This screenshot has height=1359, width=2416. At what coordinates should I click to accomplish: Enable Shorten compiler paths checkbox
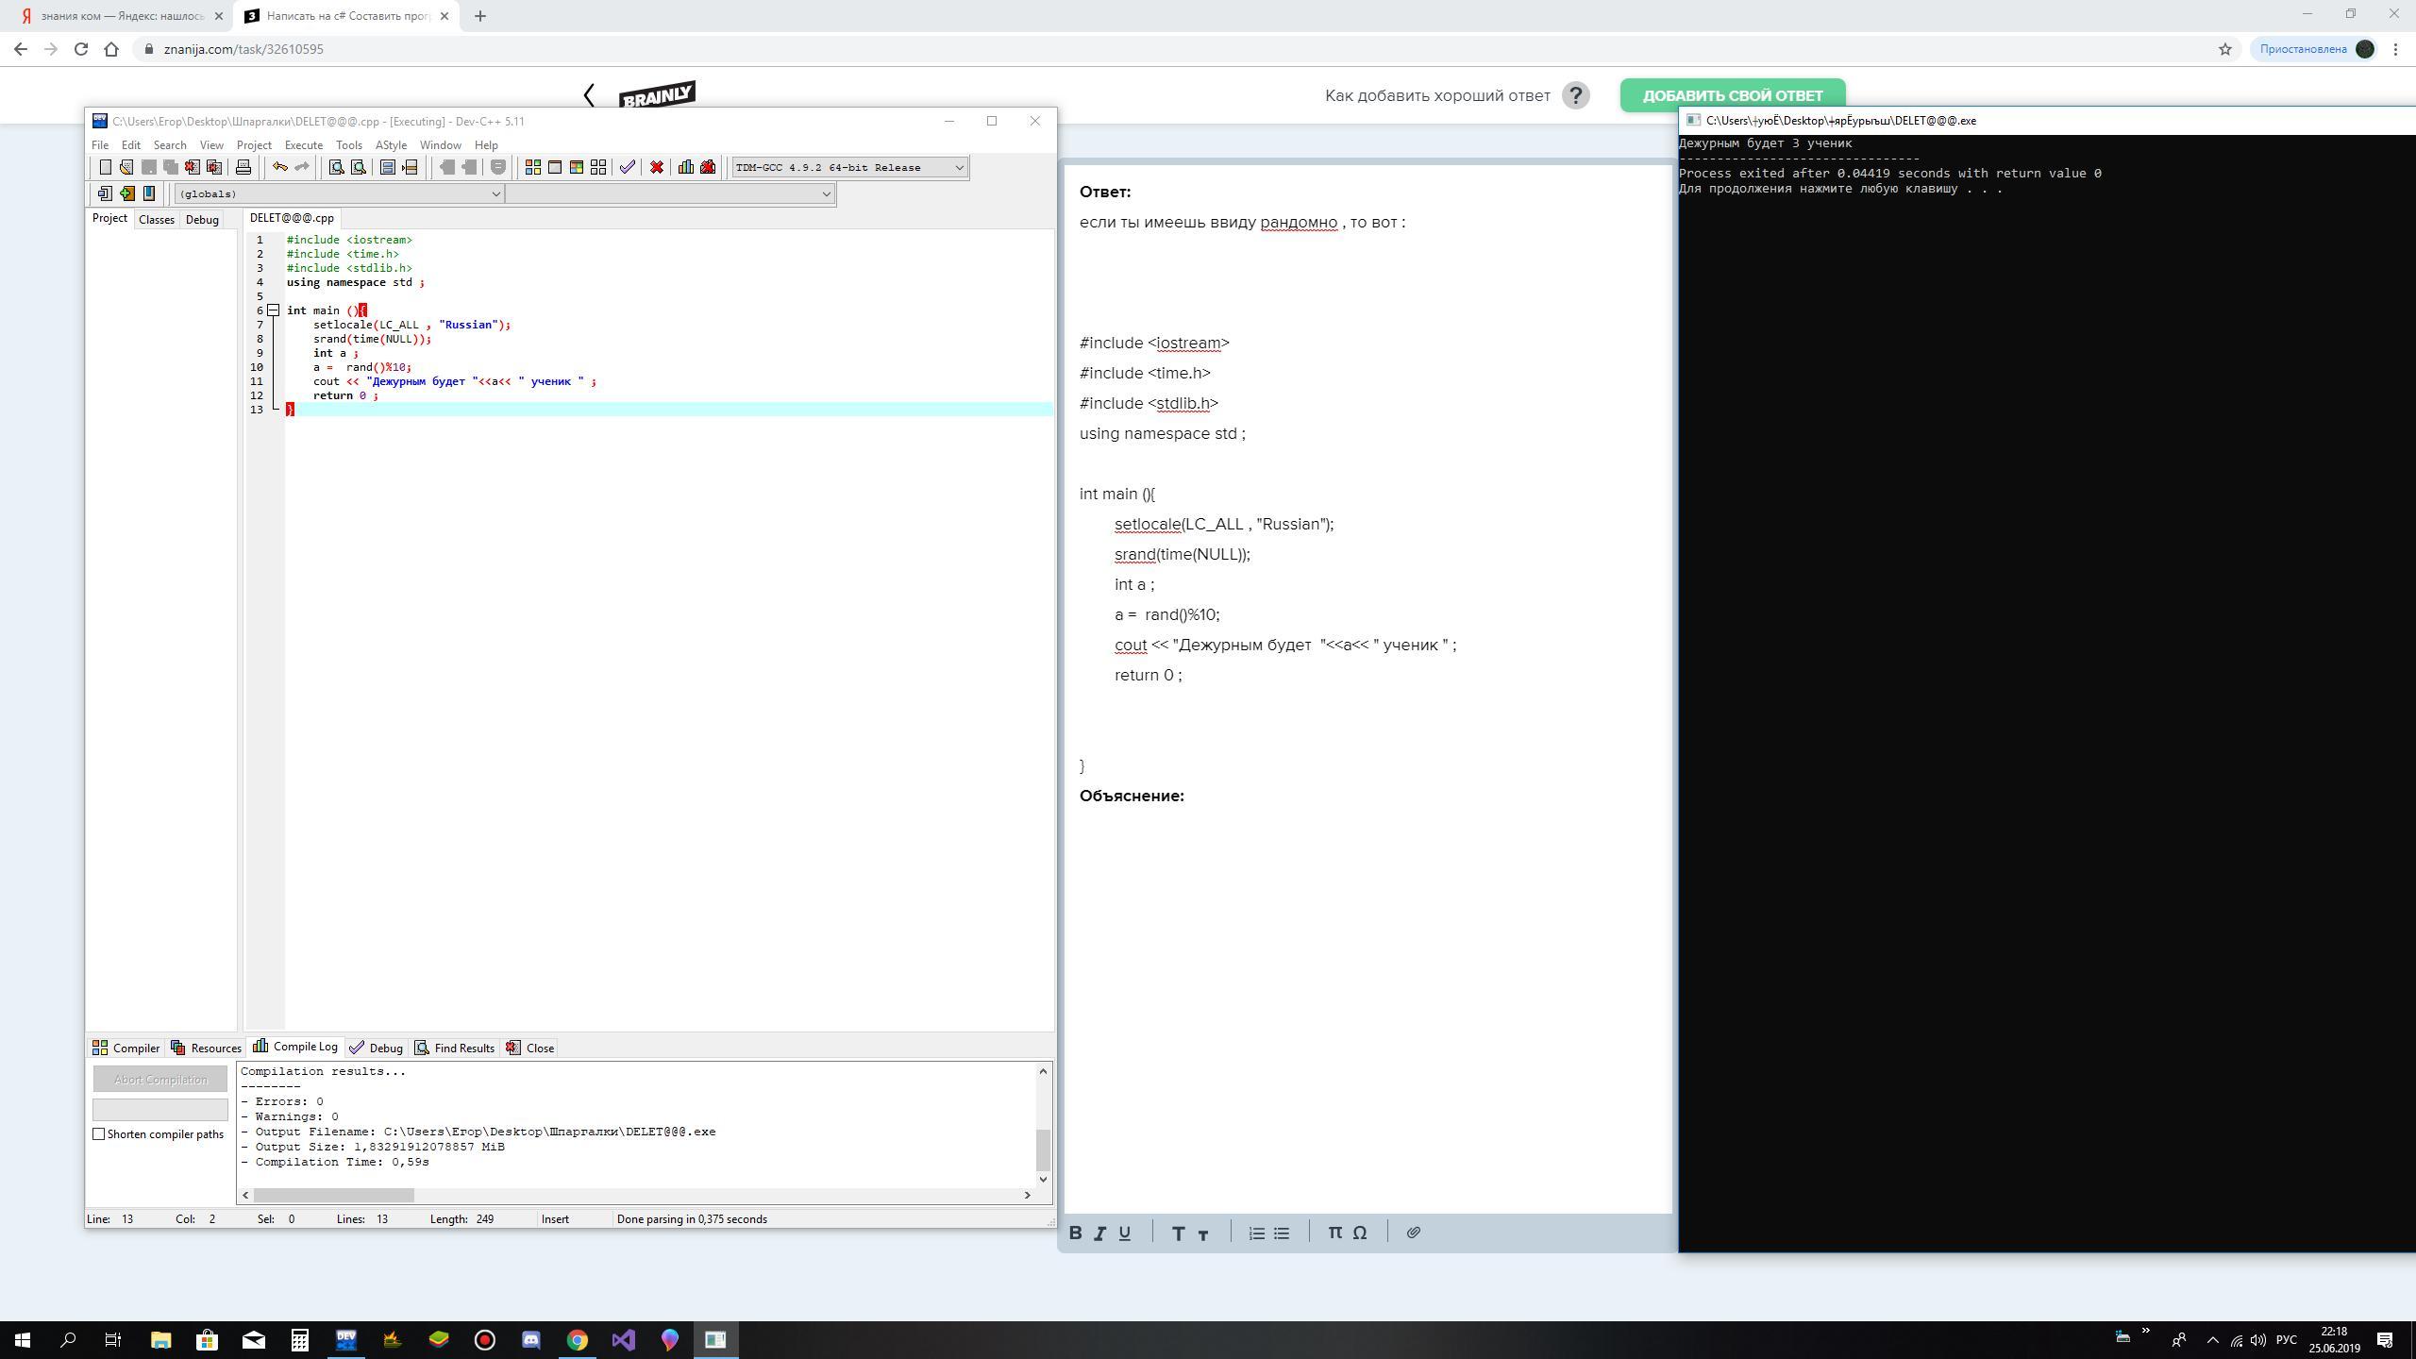(x=99, y=1133)
